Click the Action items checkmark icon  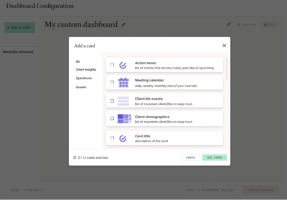tap(123, 65)
